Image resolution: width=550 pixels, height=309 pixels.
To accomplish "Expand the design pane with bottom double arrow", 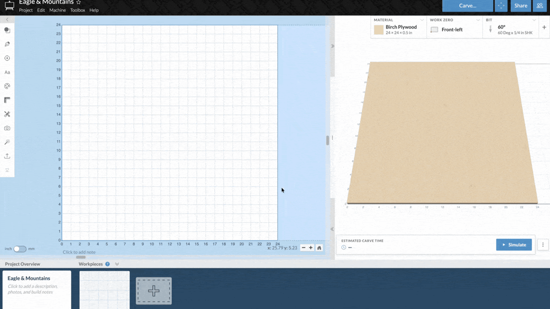I will (332, 229).
